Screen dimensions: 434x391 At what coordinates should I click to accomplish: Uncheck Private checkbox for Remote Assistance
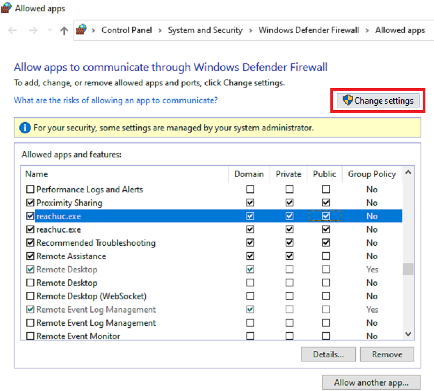pyautogui.click(x=289, y=256)
